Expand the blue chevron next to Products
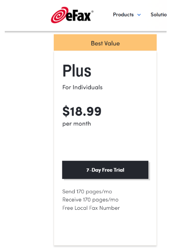 pyautogui.click(x=139, y=15)
